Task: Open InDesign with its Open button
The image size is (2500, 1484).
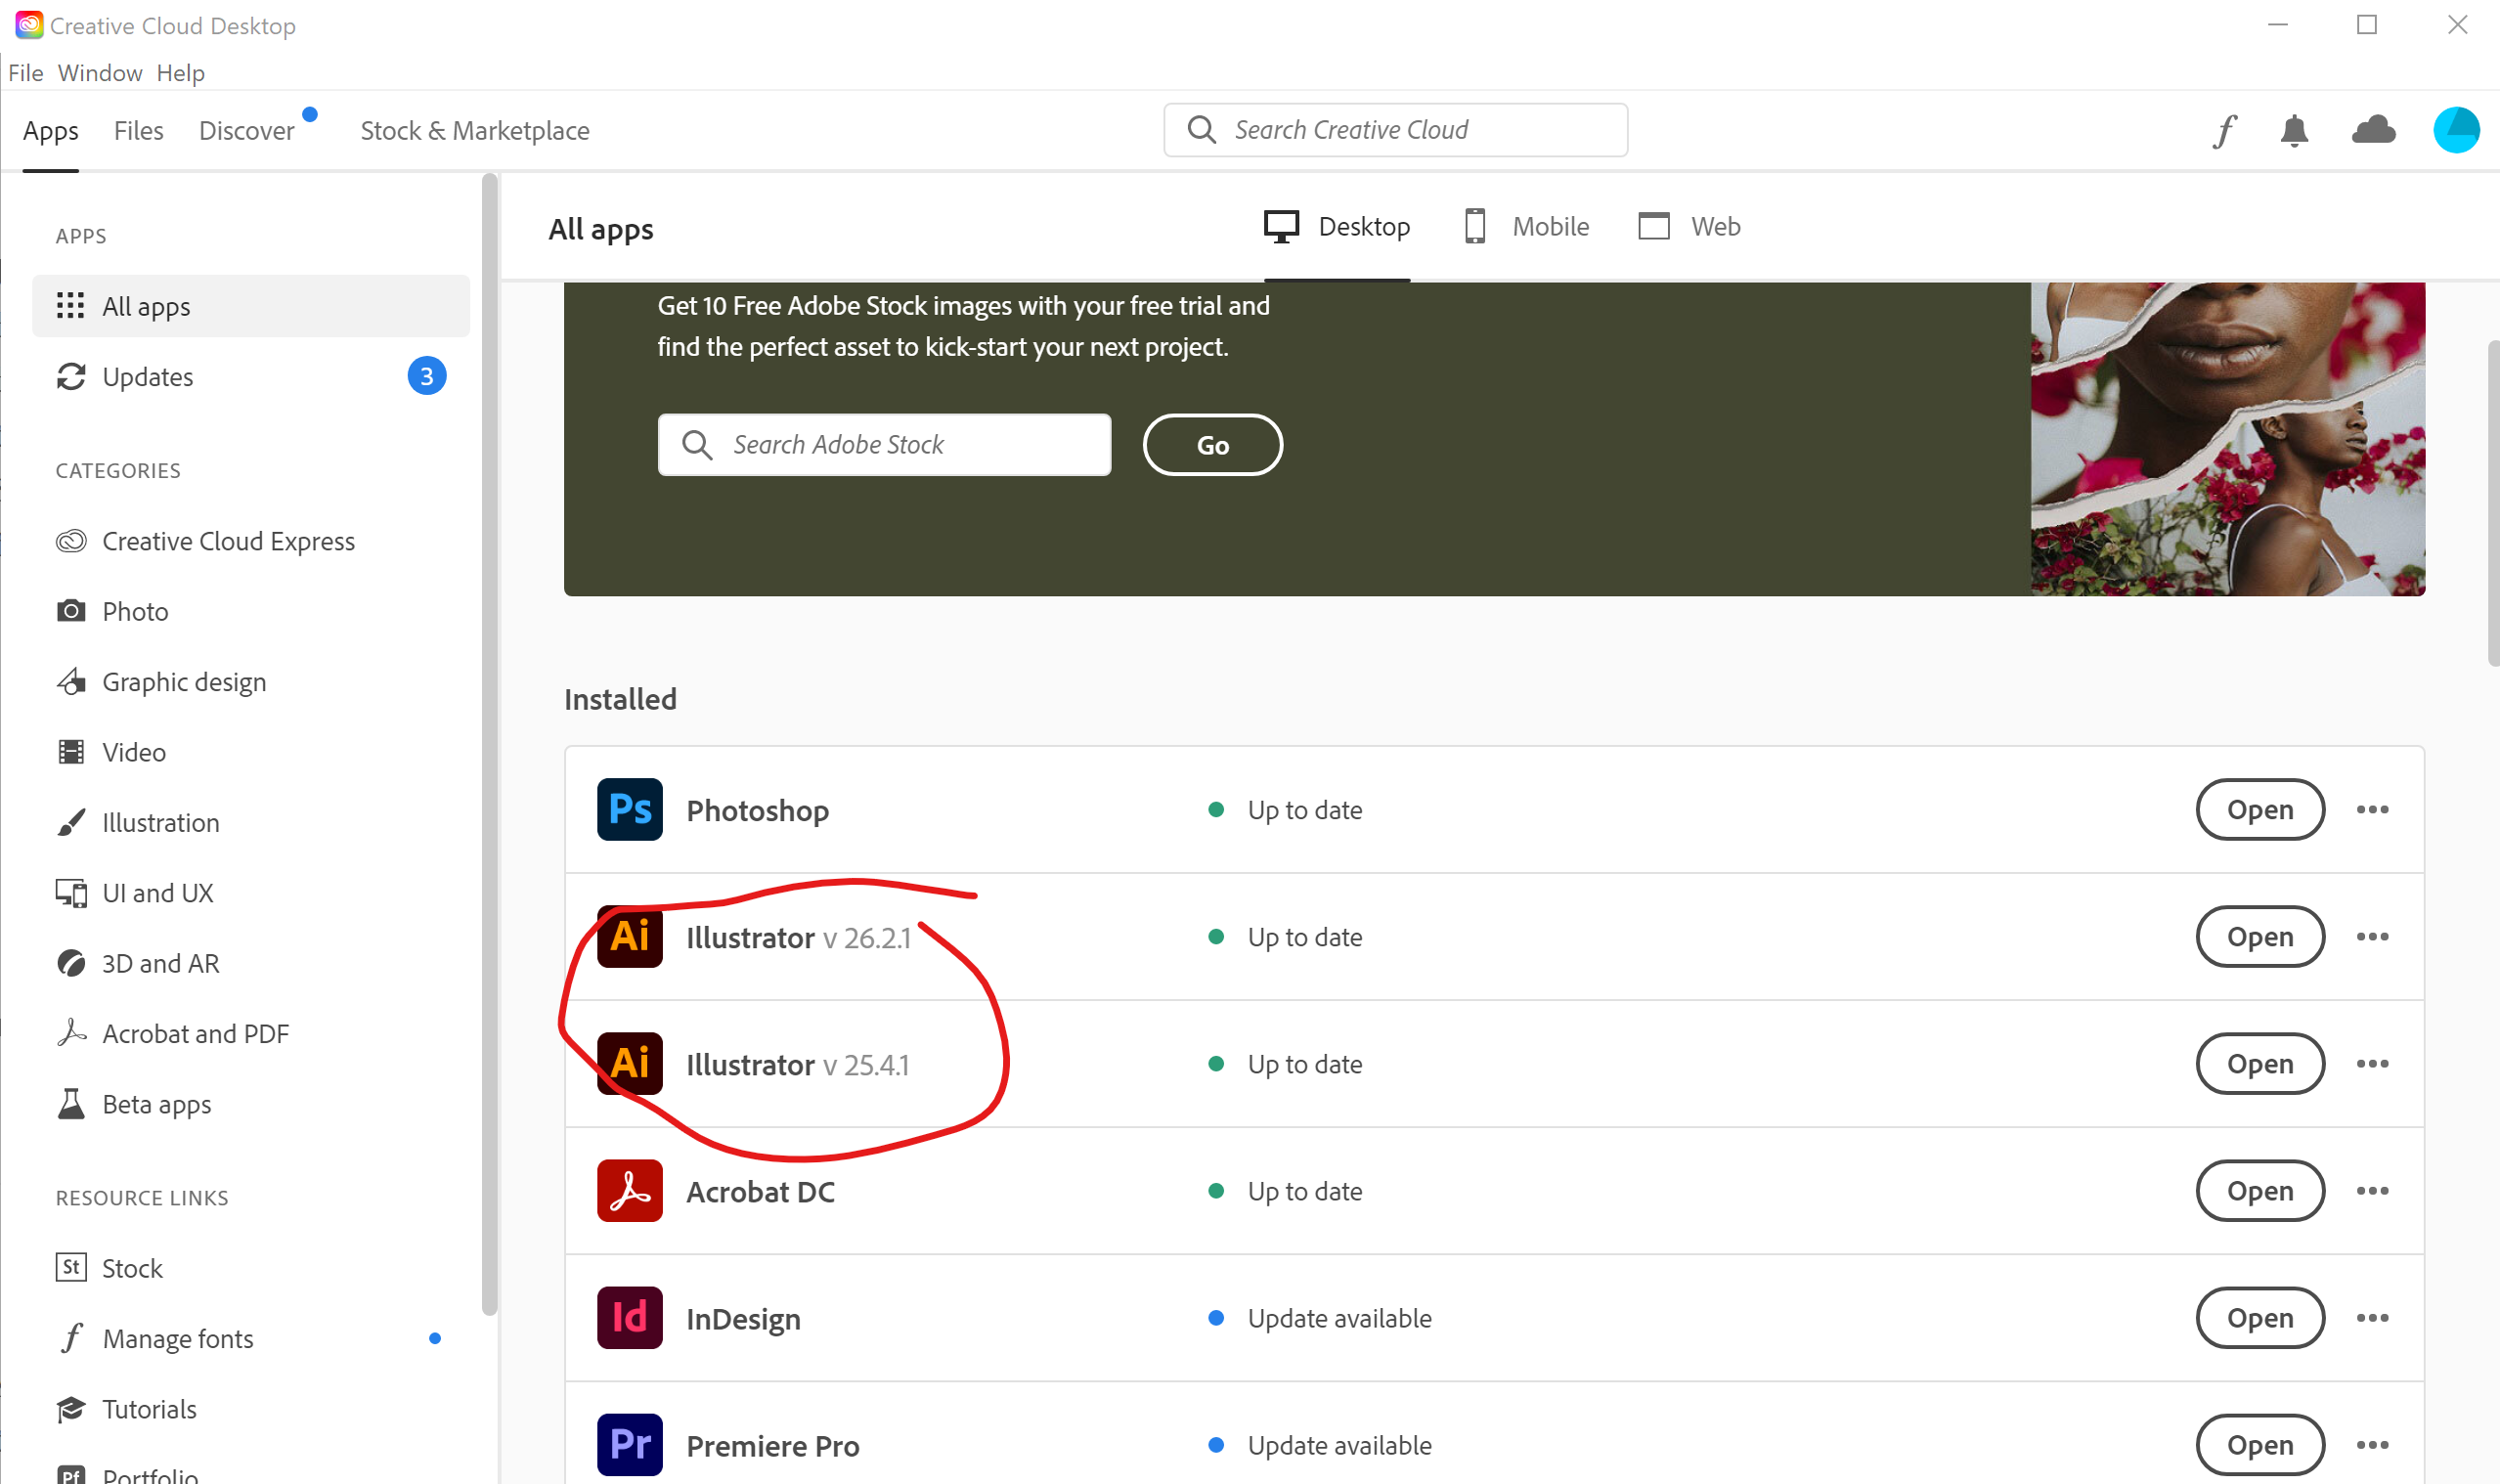Action: (x=2259, y=1317)
